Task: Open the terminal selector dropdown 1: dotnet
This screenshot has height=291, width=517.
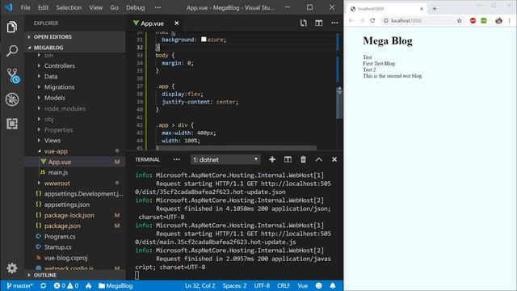Action: point(225,159)
